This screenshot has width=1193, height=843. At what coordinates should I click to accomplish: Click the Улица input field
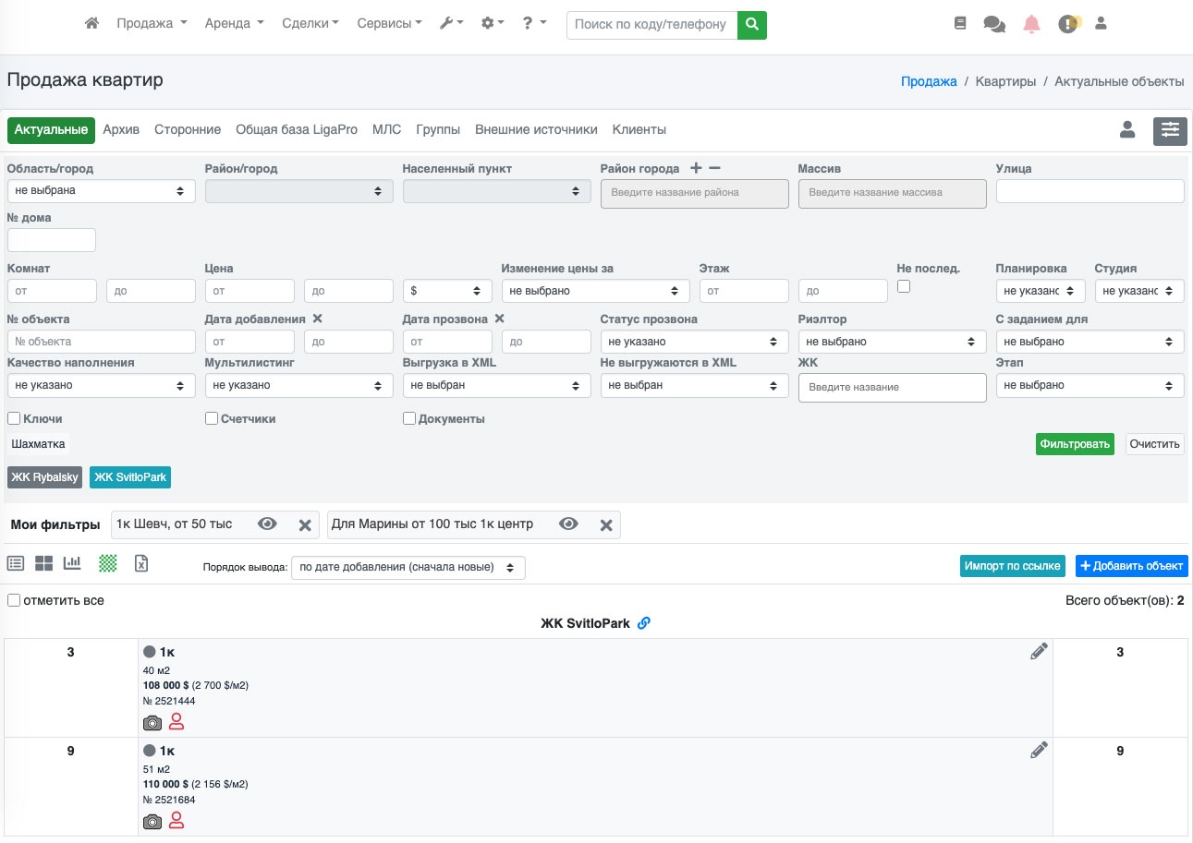pyautogui.click(x=1090, y=191)
